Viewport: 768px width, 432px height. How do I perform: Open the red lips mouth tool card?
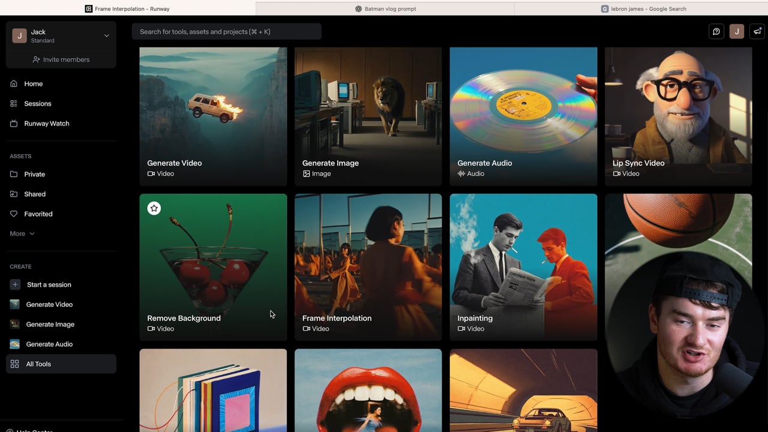368,390
